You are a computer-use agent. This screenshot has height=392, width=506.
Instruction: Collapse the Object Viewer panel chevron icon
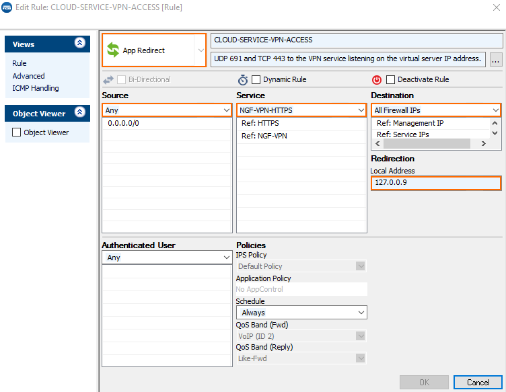tap(79, 112)
